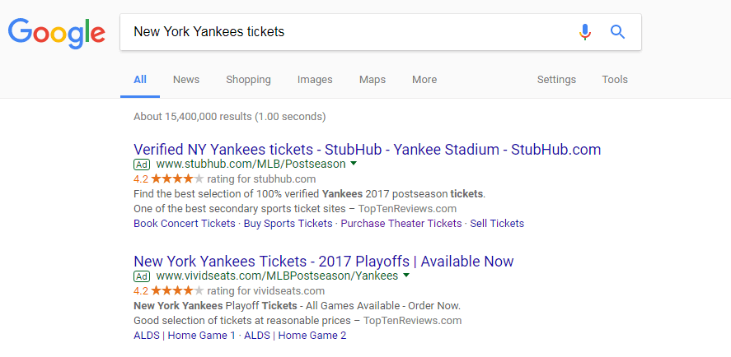731x357 pixels.
Task: Expand the dropdown arrow after vividseats.com URL
Action: click(x=406, y=276)
